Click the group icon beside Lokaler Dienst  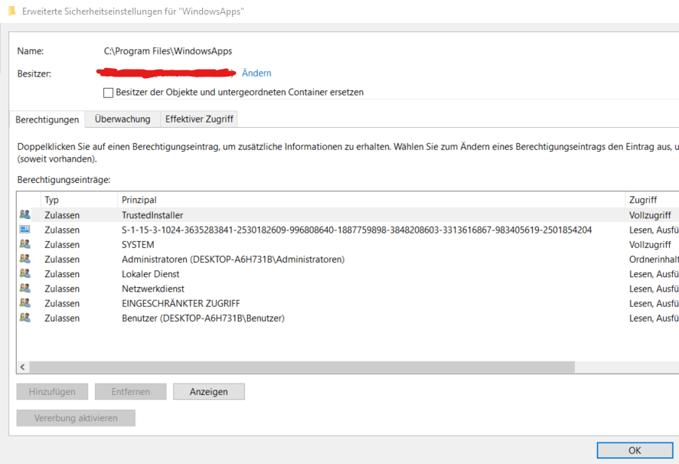click(25, 273)
